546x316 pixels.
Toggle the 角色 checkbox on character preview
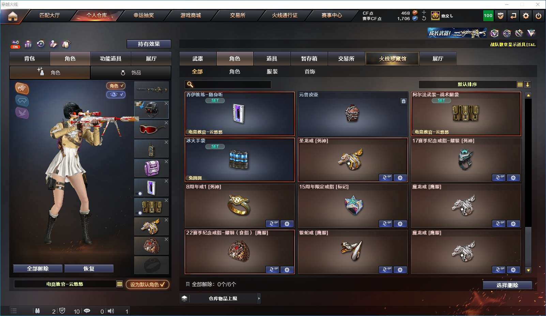116,86
